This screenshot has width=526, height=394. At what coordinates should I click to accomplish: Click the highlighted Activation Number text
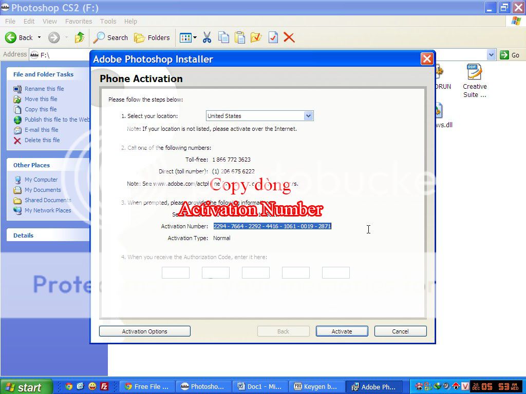[272, 226]
